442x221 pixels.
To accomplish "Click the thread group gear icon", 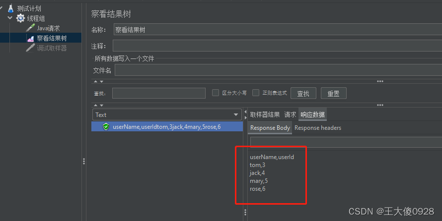I will (20, 18).
